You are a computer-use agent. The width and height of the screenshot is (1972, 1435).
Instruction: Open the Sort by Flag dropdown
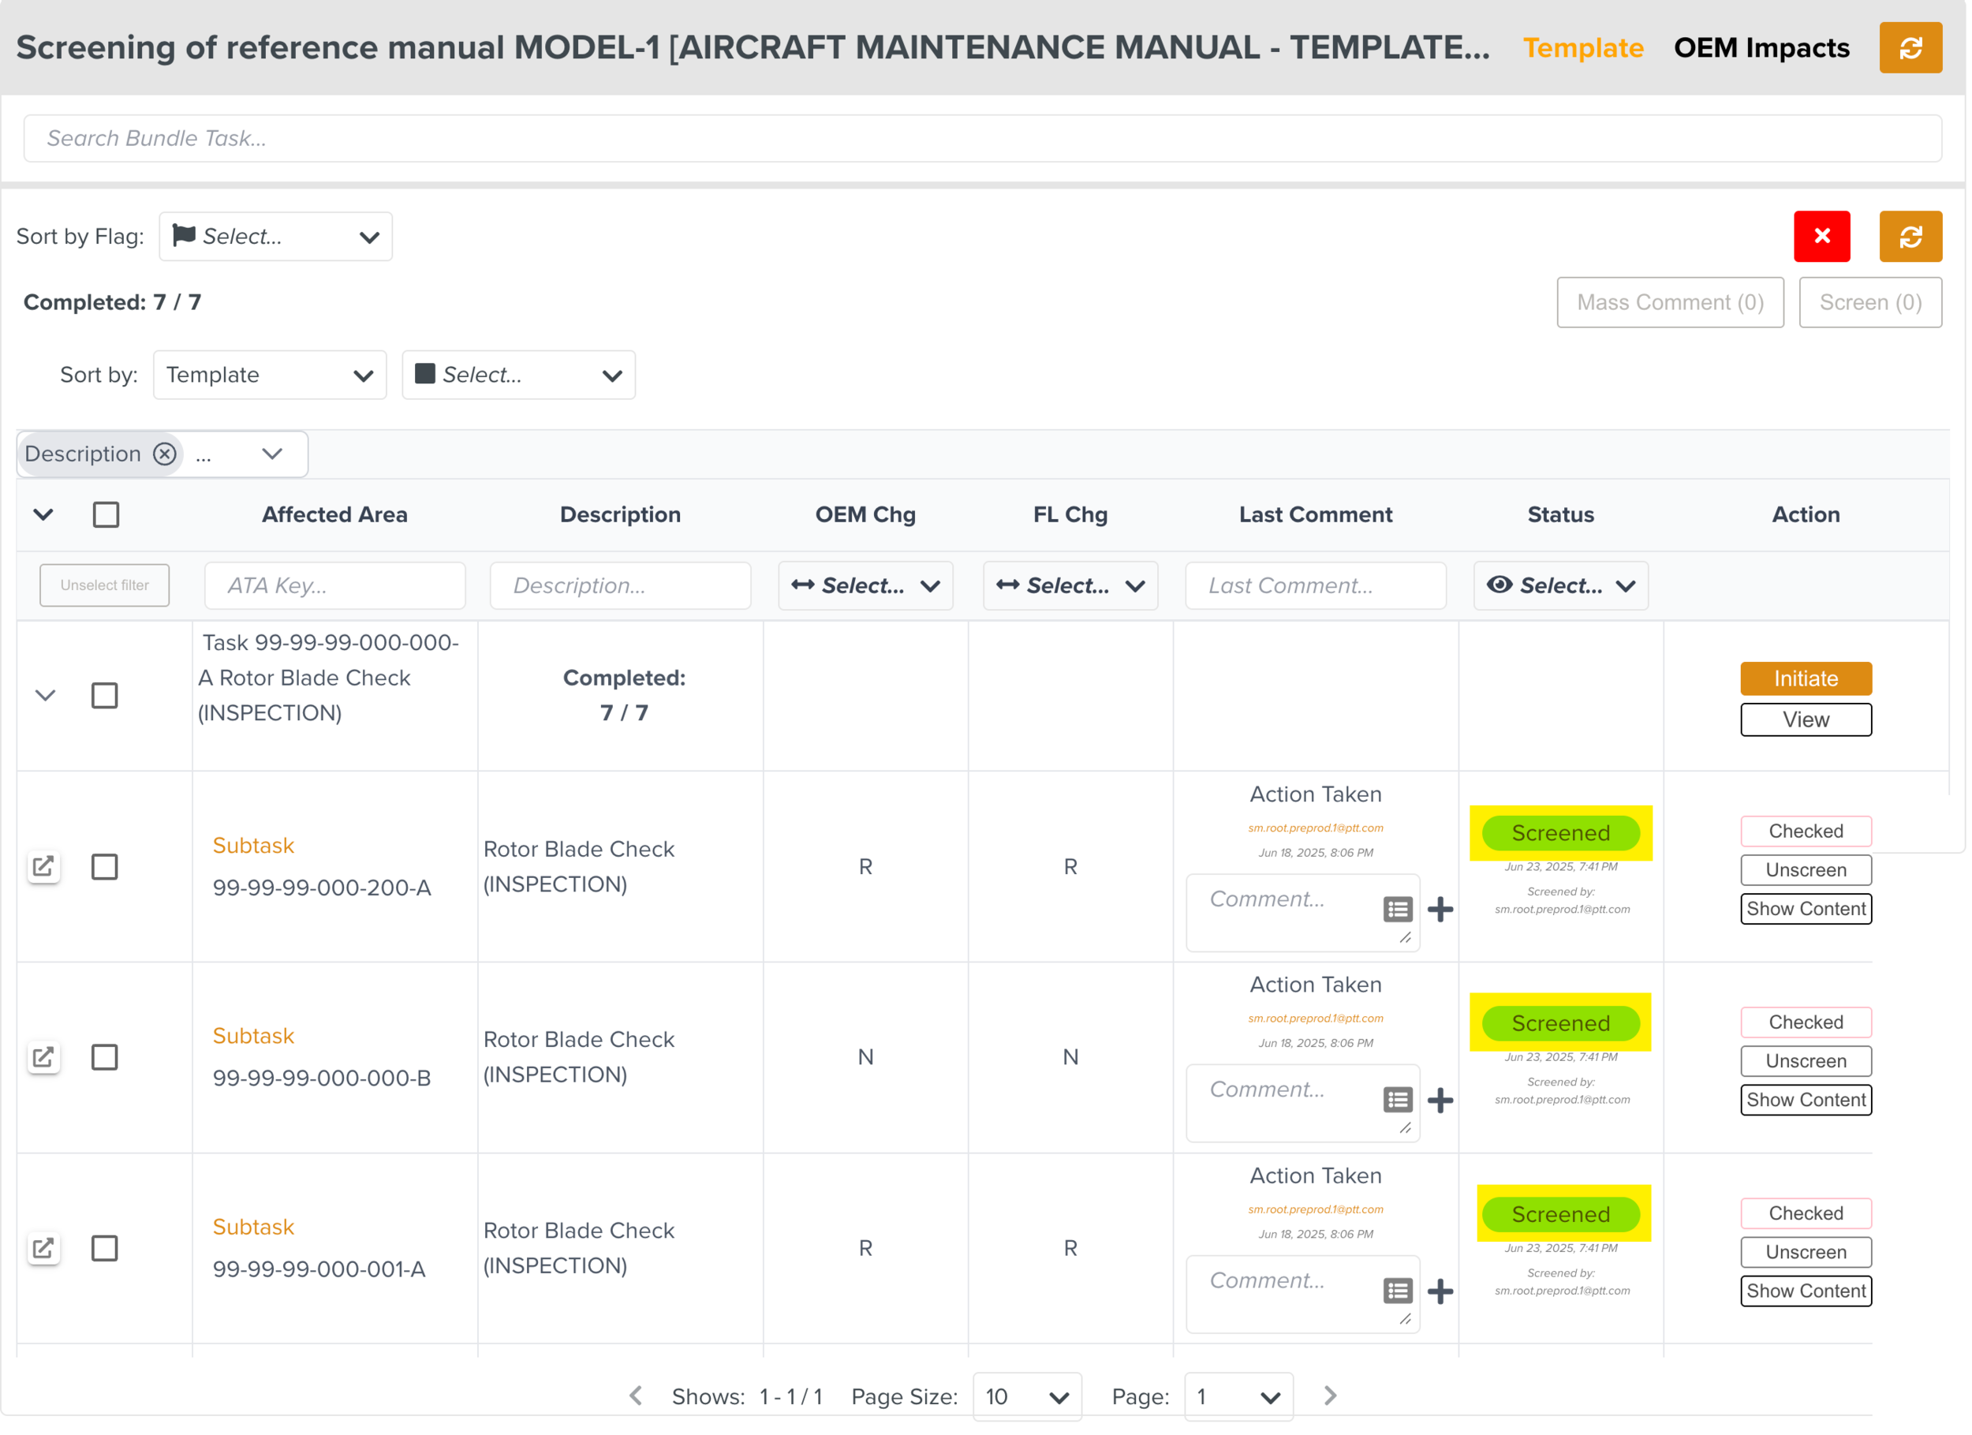click(x=275, y=237)
